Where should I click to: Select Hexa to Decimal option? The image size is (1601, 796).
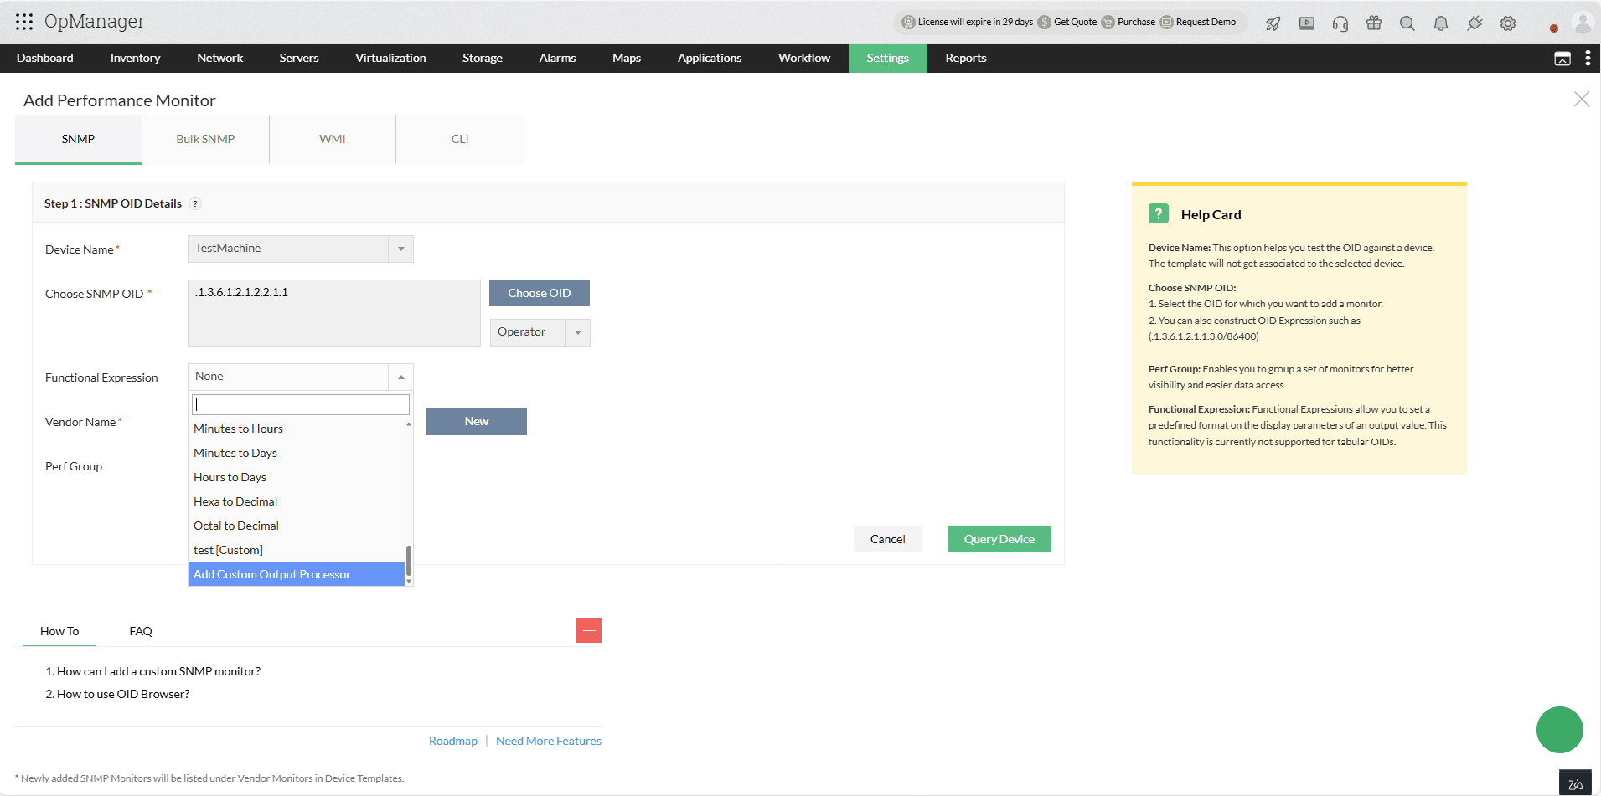pyautogui.click(x=297, y=501)
